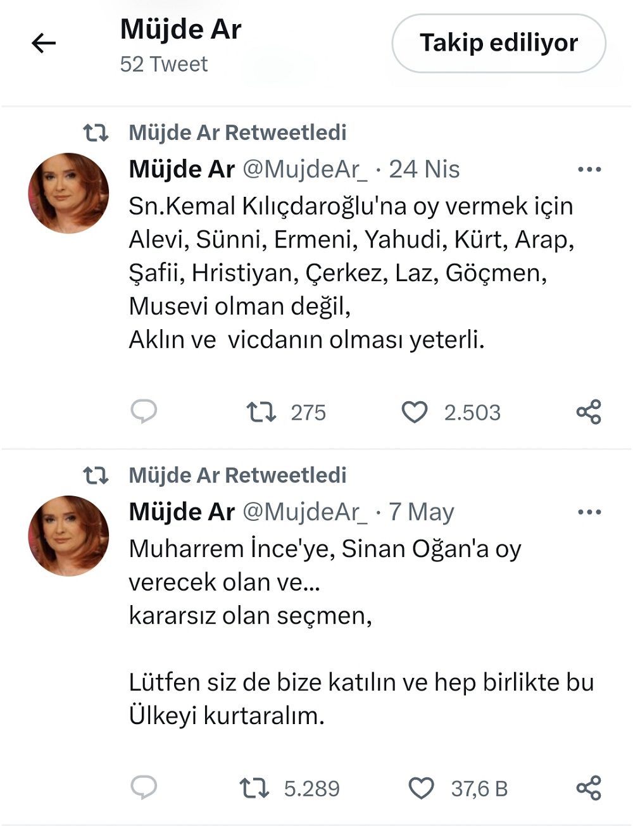Open more options for 7 May tweet

589,512
